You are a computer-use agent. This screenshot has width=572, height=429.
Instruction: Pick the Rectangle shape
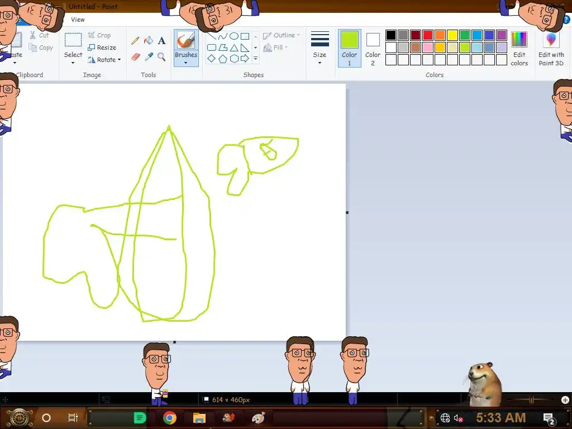[245, 36]
